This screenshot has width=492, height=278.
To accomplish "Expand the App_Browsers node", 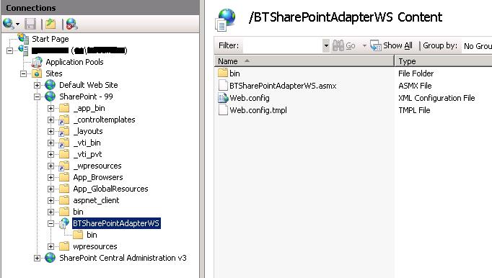I will click(50, 177).
